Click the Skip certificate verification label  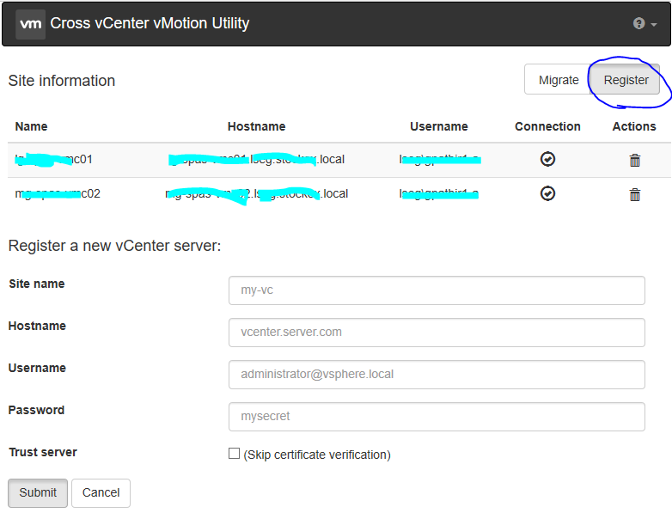[x=317, y=455]
